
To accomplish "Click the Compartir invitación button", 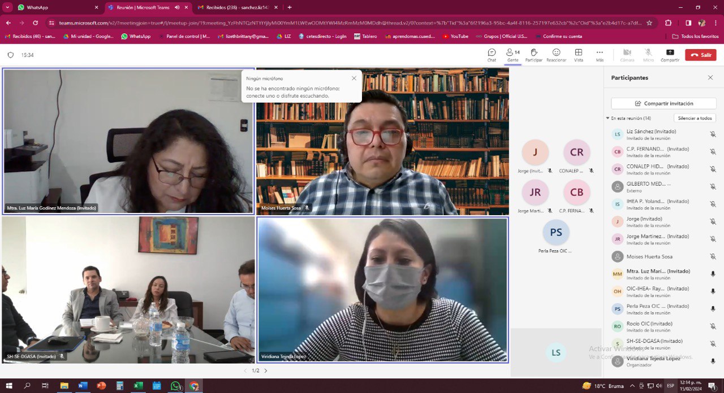I will click(663, 104).
